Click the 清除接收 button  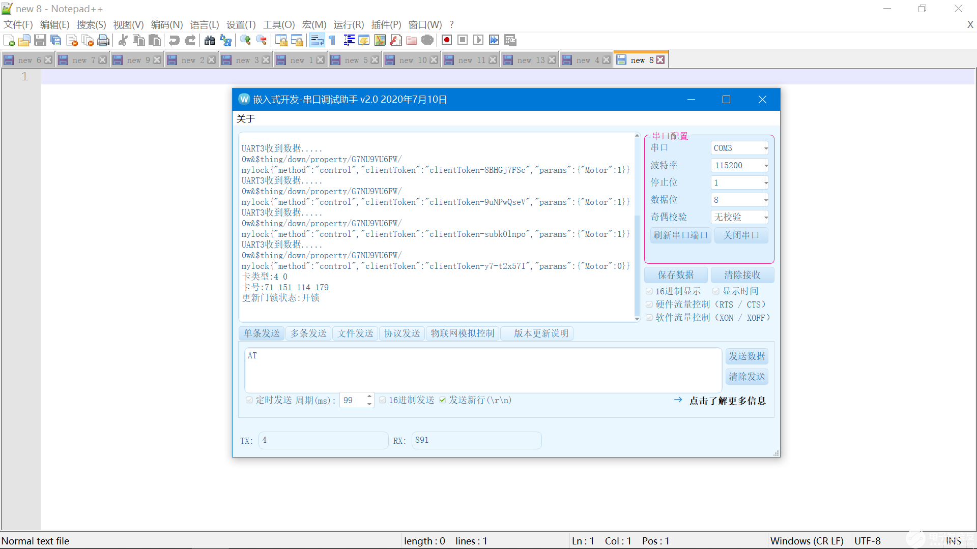point(742,275)
